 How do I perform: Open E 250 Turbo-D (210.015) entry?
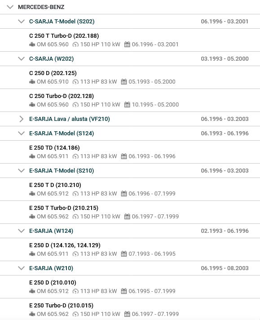coord(130,310)
